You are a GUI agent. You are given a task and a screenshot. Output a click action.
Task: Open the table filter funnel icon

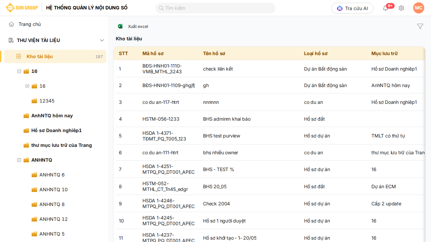(x=420, y=26)
